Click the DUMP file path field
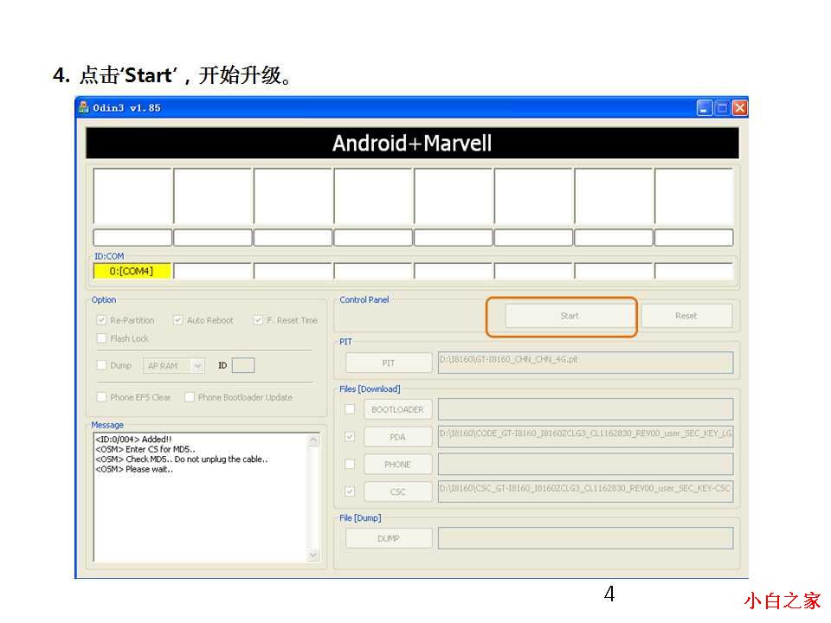Viewport: 831px width, 623px height. [x=586, y=538]
